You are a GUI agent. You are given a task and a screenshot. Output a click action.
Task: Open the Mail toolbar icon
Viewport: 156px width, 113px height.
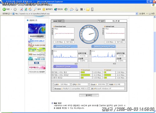click(x=71, y=9)
